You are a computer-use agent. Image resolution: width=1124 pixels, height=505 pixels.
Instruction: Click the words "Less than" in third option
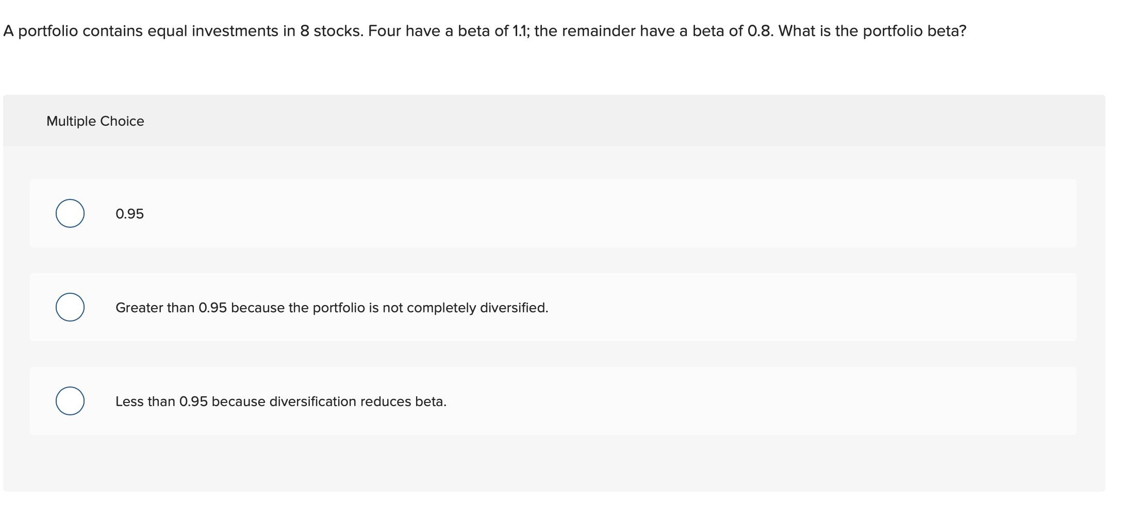tap(145, 401)
